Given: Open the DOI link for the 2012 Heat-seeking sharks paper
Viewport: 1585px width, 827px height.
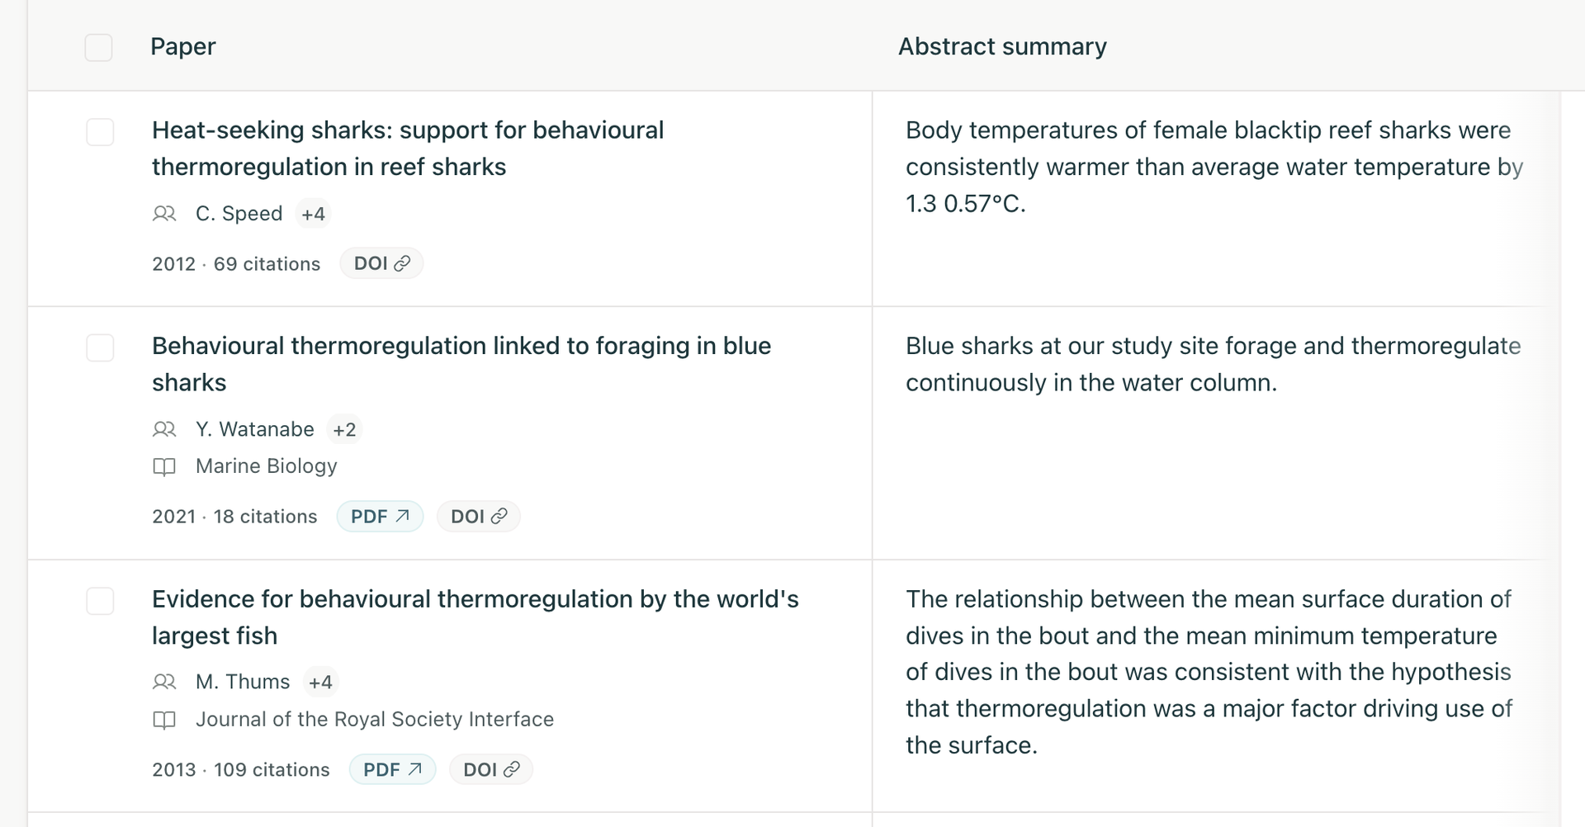Looking at the screenshot, I should point(381,263).
